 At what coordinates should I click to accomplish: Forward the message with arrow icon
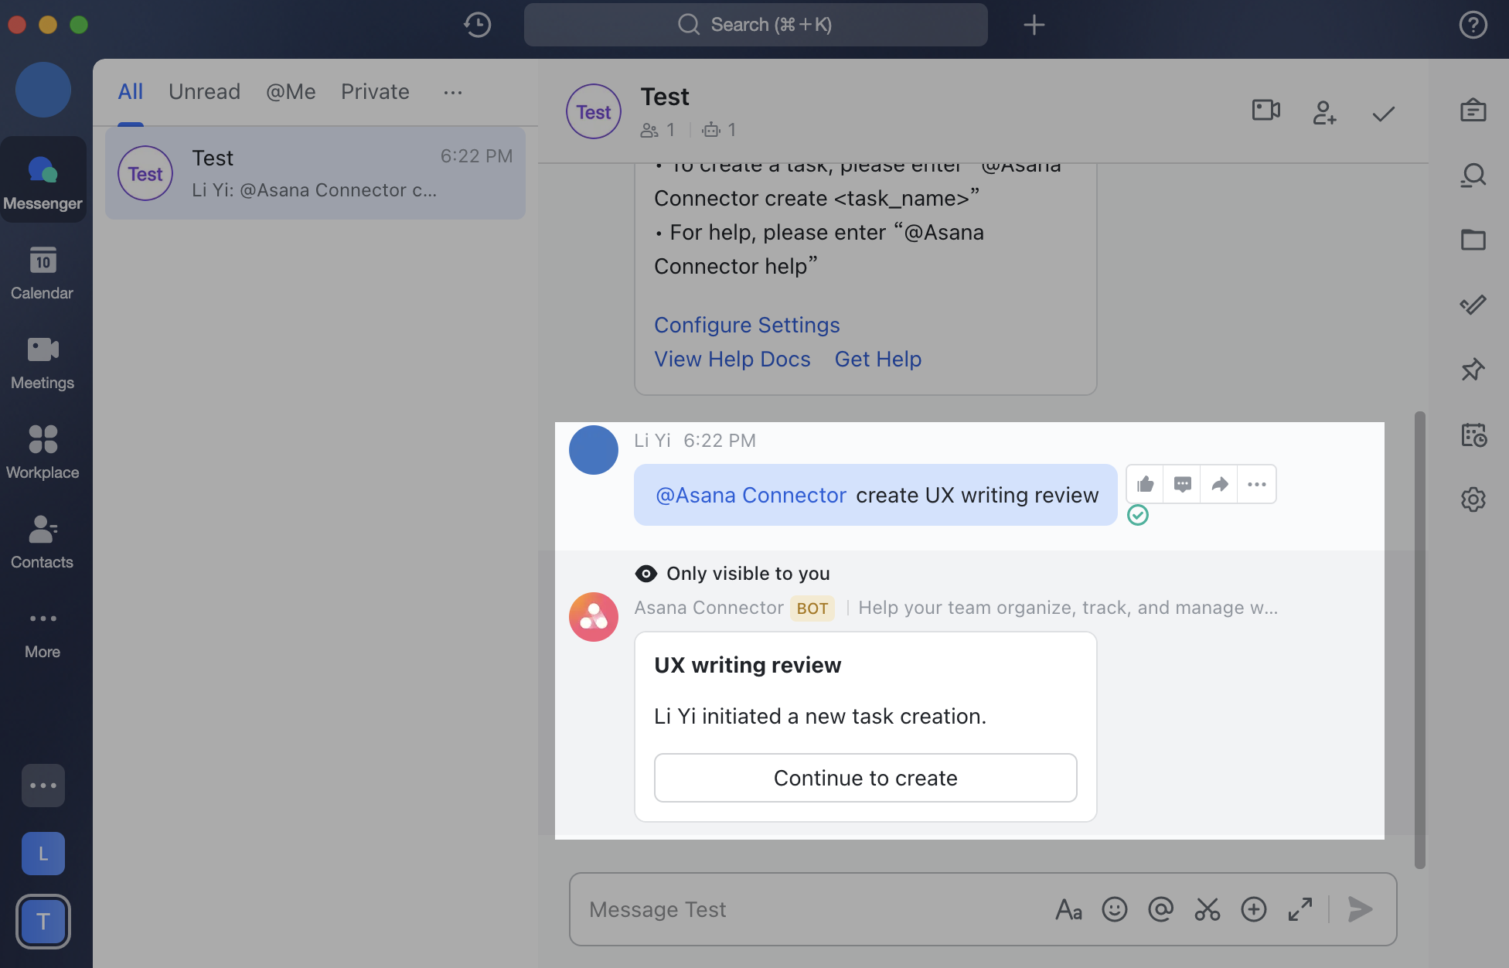pos(1219,485)
